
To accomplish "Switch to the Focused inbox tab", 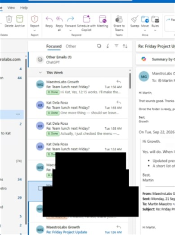I will pos(54,46).
